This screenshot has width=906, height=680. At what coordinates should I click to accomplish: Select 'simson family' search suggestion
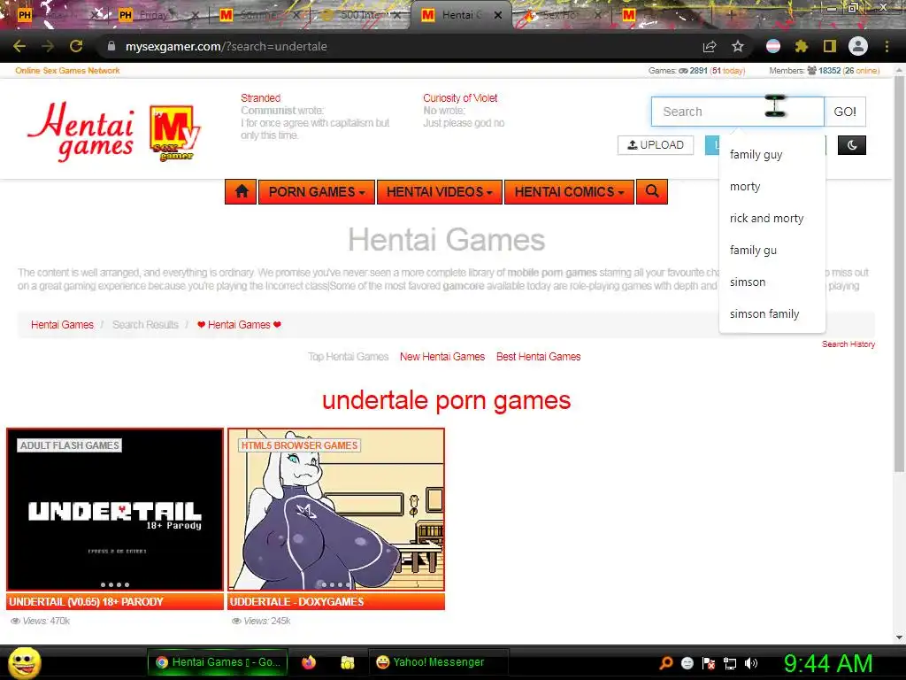(x=772, y=313)
